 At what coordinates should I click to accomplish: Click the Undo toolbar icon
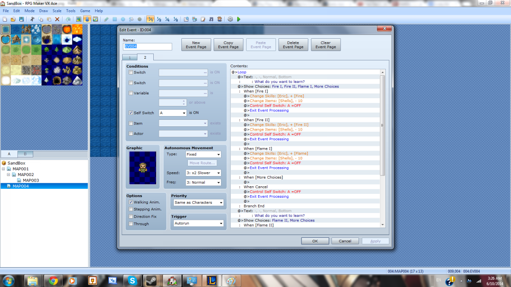(68, 19)
